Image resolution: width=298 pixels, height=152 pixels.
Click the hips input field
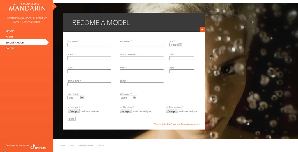click(x=182, y=71)
